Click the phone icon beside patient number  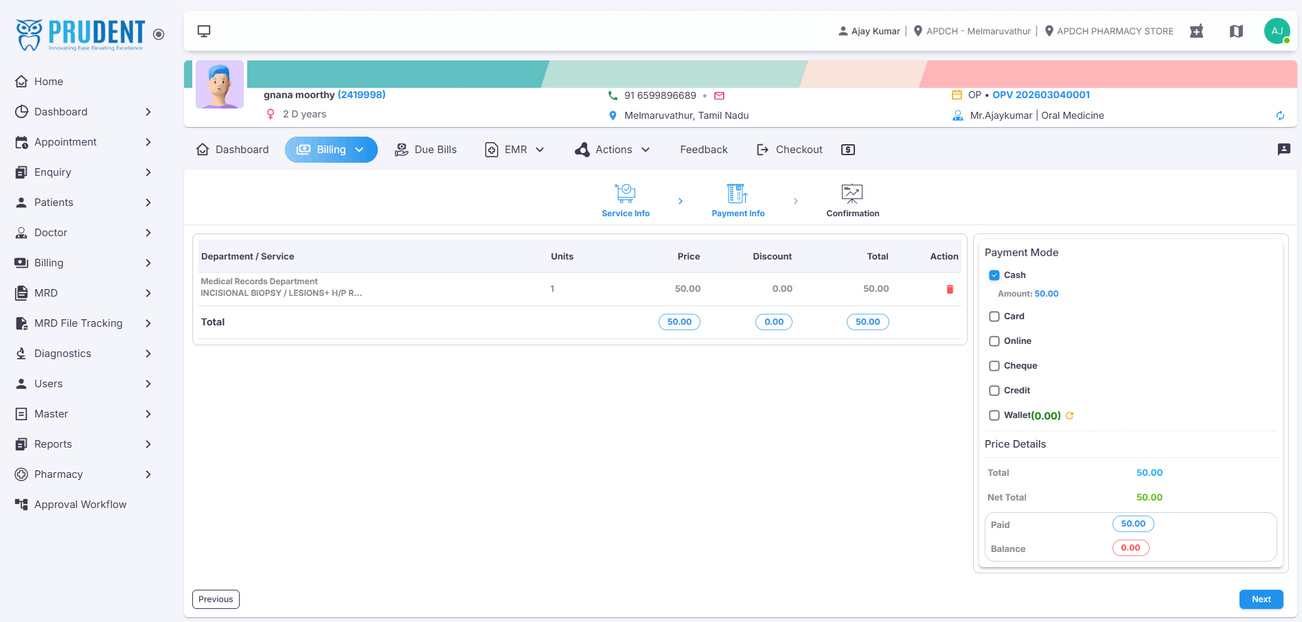click(x=613, y=95)
